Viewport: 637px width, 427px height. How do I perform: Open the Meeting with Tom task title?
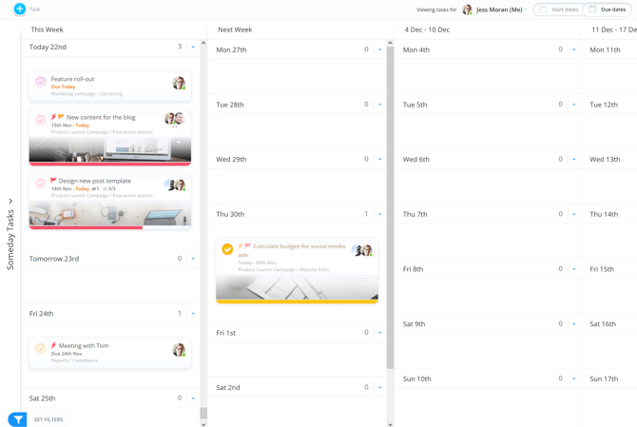tap(84, 346)
